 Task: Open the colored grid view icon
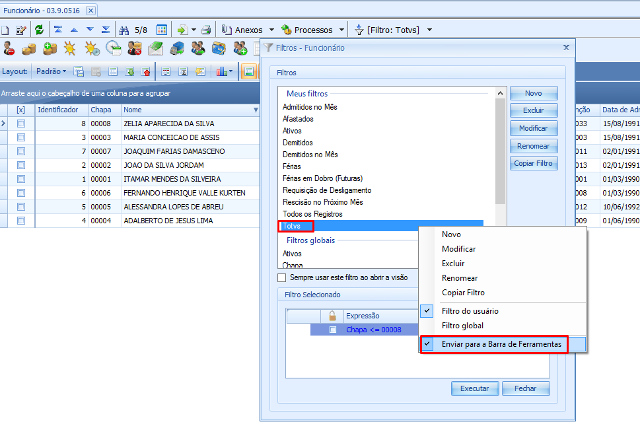(x=162, y=30)
